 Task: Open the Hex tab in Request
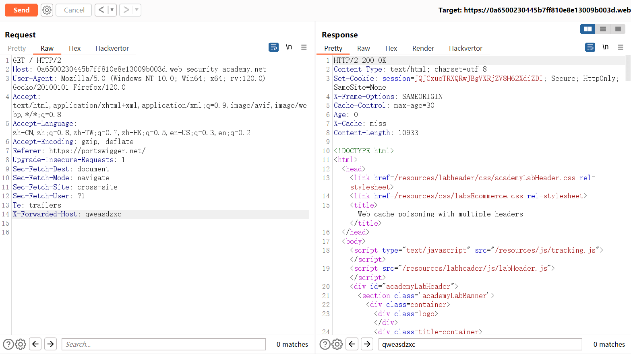pyautogui.click(x=74, y=48)
